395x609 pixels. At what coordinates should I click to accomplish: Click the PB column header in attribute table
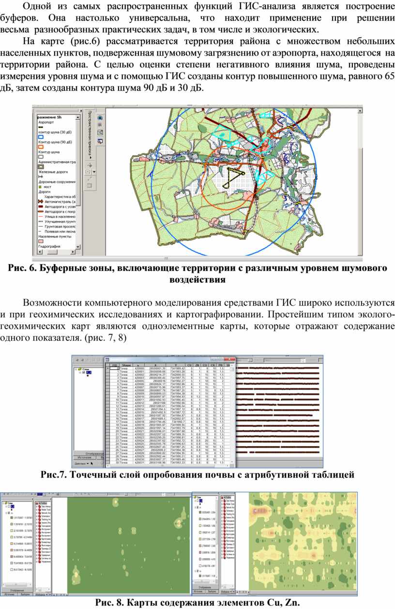click(x=220, y=365)
